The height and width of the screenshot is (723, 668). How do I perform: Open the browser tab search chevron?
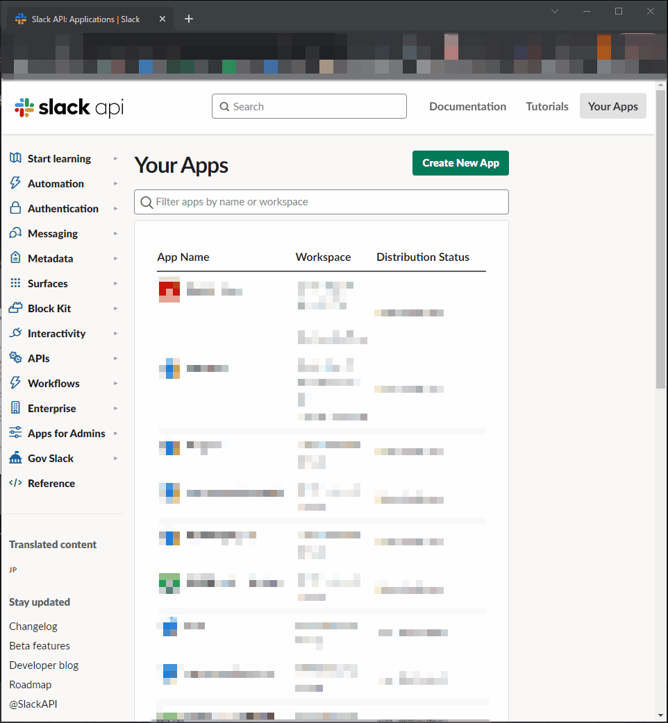pos(555,11)
